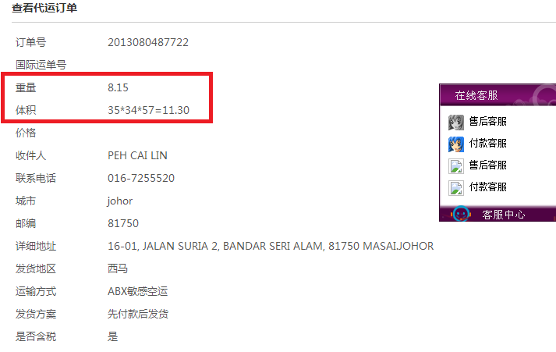Viewport: 556px width, 352px height.
Task: Click the 先付款后发货 delivery plan value
Action: pos(138,314)
